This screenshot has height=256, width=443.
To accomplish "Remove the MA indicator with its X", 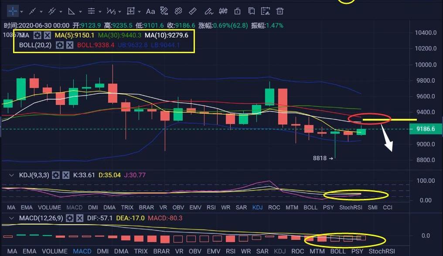I will pyautogui.click(x=48, y=35).
